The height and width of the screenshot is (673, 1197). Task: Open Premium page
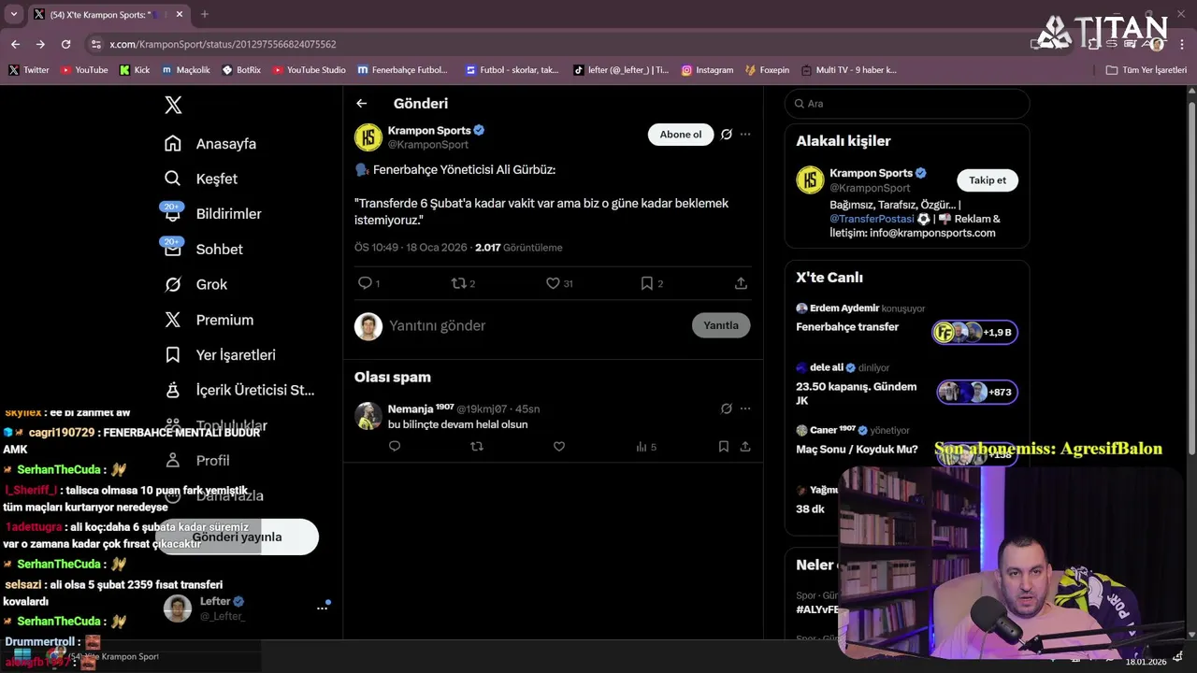[209, 320]
